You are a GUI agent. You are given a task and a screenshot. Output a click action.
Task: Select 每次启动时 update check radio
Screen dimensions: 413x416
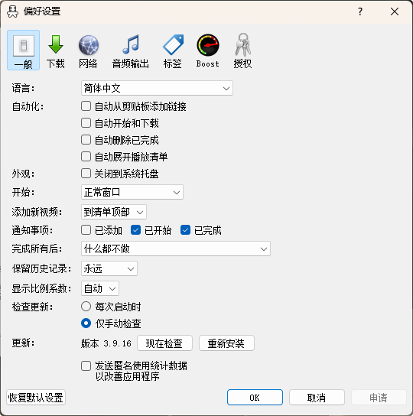(x=86, y=307)
